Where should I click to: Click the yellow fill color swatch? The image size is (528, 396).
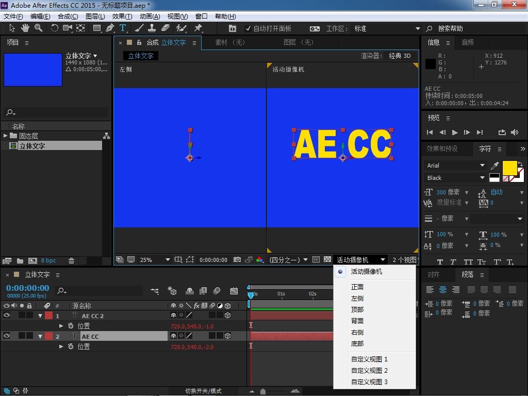point(509,168)
